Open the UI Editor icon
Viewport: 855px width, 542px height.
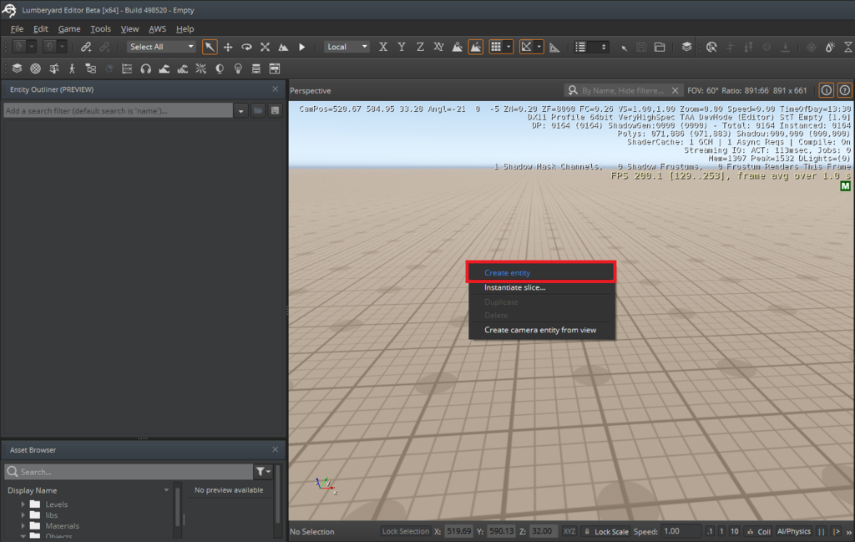(275, 68)
